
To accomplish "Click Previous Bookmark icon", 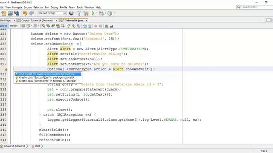I will pos(69,26).
